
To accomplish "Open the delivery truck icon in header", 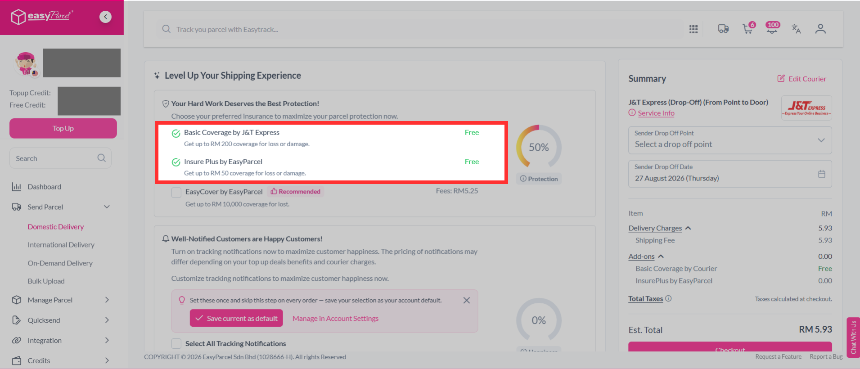I will click(723, 29).
